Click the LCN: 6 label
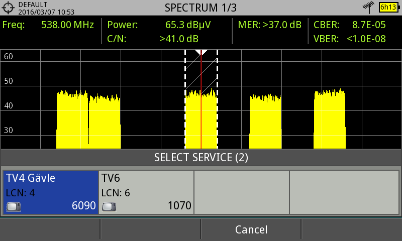Screen dimensions: 402x241 pos(116,193)
